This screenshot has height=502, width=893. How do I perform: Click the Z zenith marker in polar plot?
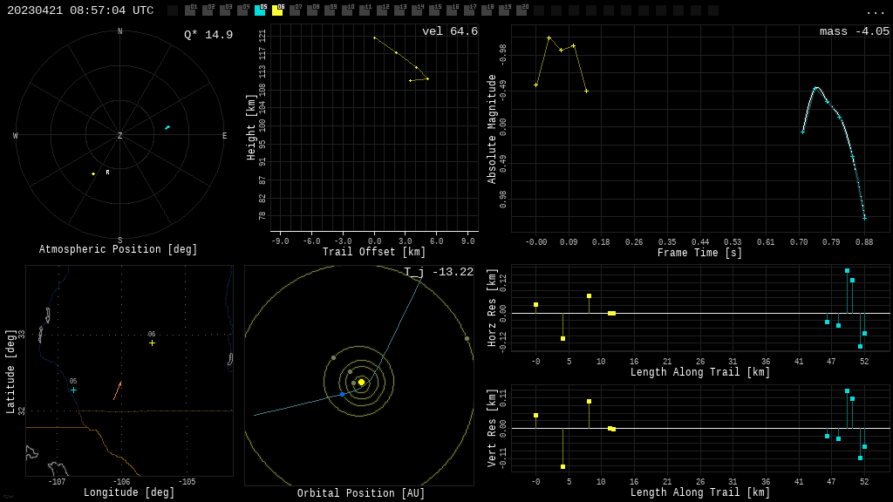coord(120,136)
